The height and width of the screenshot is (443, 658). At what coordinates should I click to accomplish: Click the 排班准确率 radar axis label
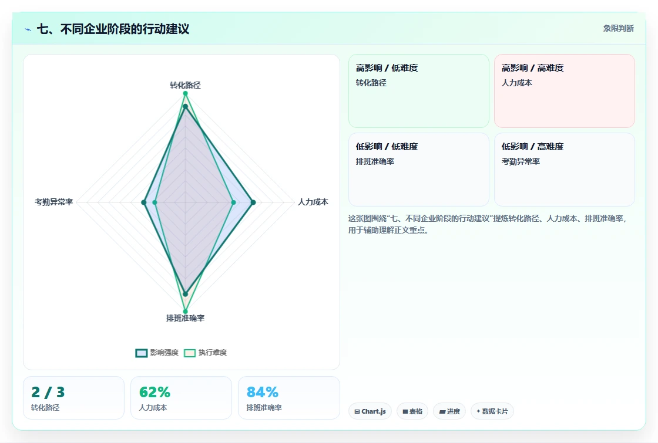coord(185,318)
